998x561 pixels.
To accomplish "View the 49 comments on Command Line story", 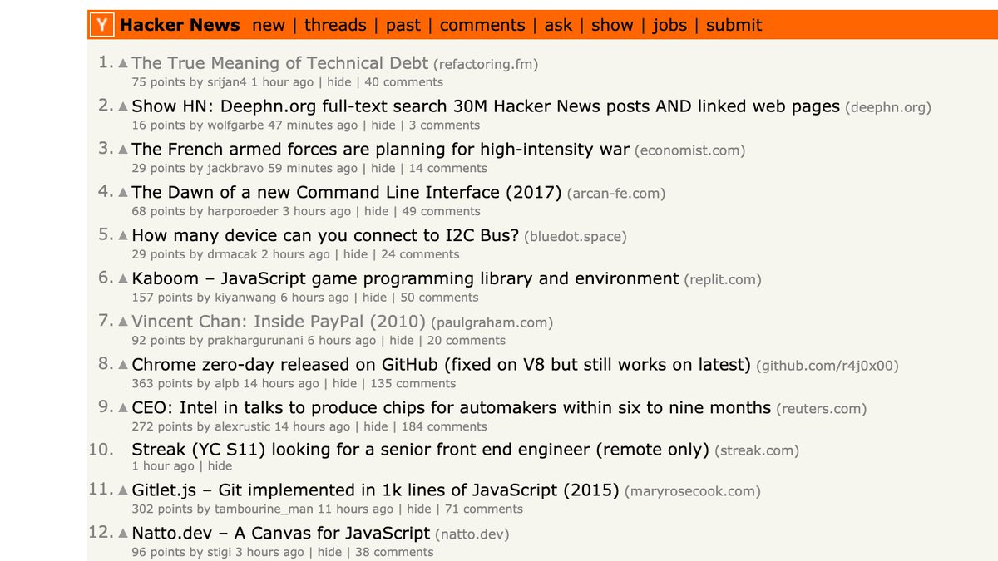I will coord(442,211).
